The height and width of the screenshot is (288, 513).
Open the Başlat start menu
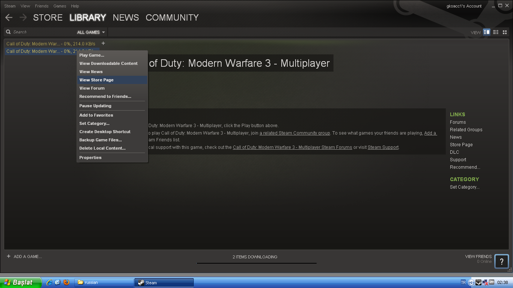click(21, 282)
